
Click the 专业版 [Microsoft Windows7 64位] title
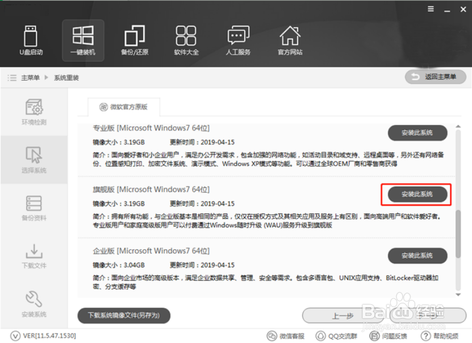click(x=151, y=128)
